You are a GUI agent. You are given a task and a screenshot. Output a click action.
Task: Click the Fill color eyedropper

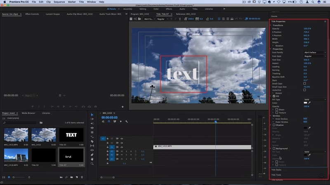point(309,103)
